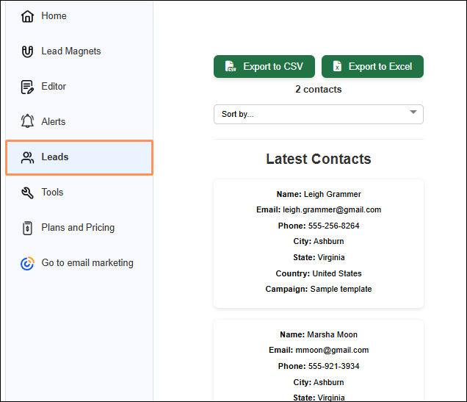
Task: Click the Excel file icon on export button
Action: click(337, 67)
